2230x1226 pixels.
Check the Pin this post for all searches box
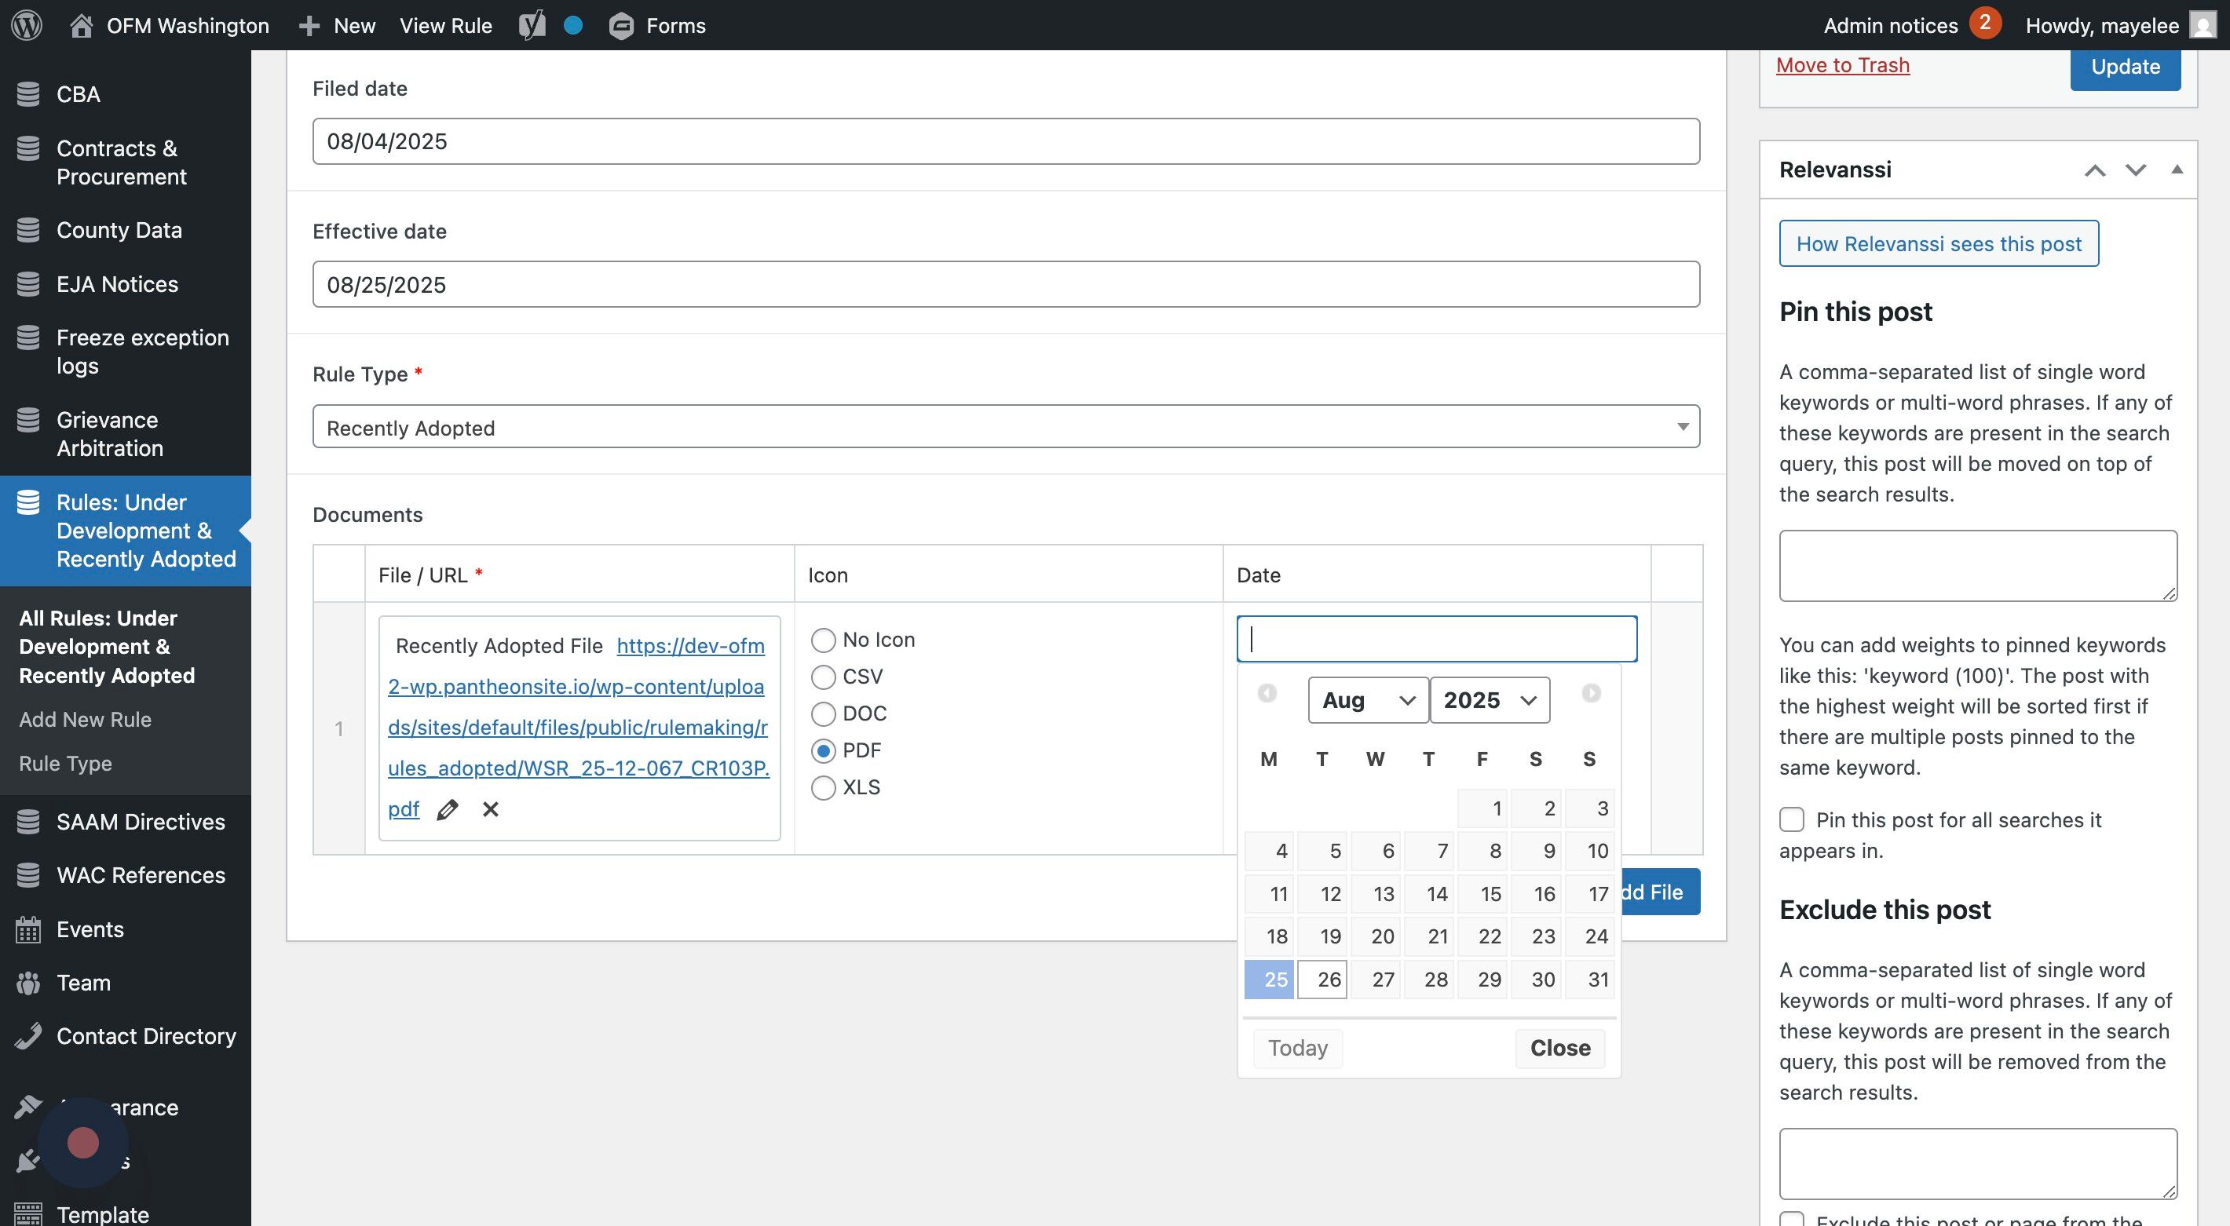[x=1791, y=819]
